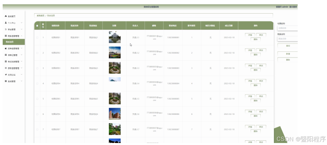Click the icon beside 报考信息管理

pyautogui.click(x=6, y=48)
